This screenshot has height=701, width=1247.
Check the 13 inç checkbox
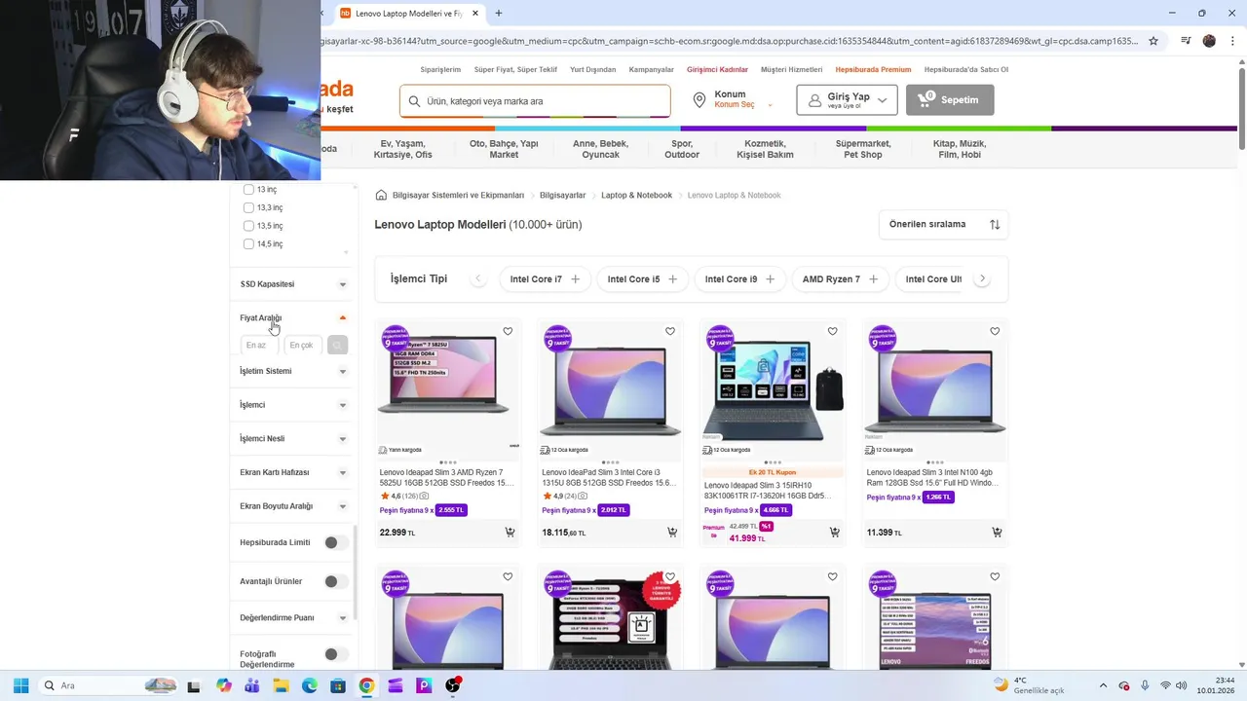[248, 190]
